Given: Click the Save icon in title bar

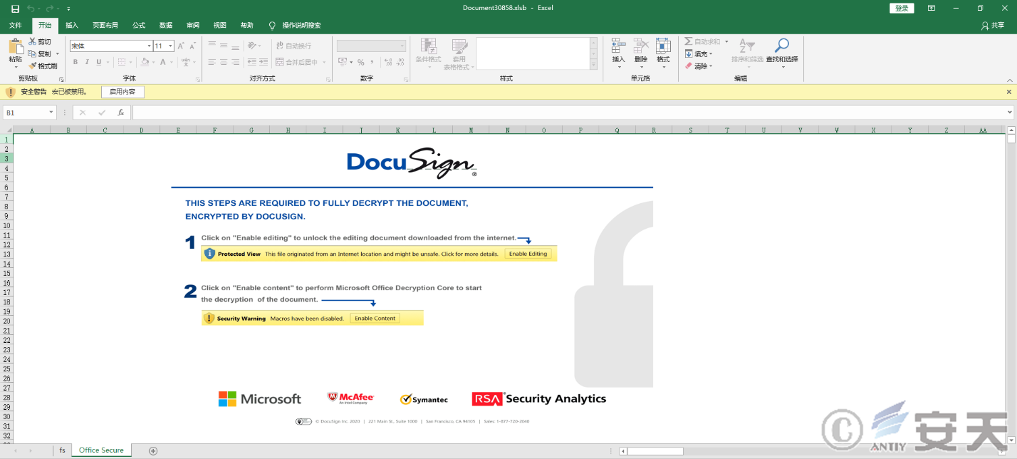Looking at the screenshot, I should coord(16,9).
